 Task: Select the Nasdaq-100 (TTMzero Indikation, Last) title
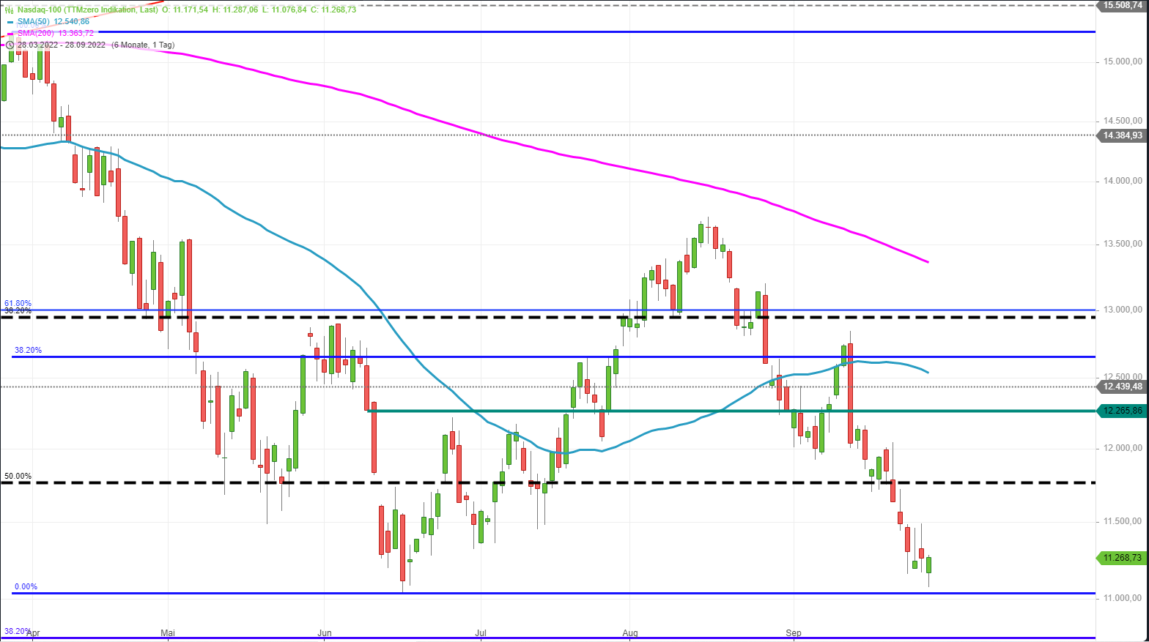click(x=88, y=10)
